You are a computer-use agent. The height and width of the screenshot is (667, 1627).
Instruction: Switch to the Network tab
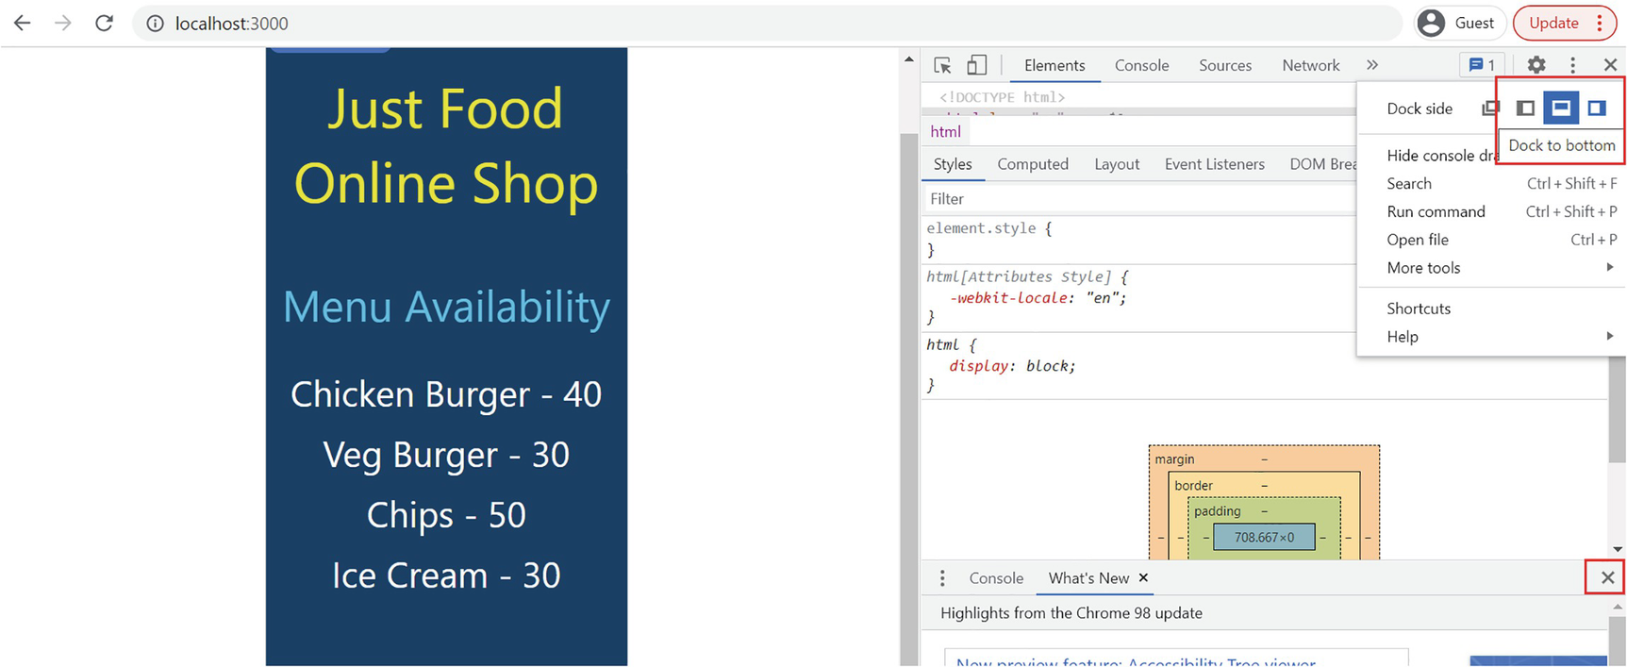[x=1310, y=65]
